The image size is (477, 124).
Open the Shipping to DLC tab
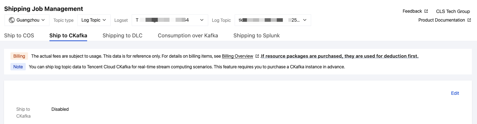point(122,36)
